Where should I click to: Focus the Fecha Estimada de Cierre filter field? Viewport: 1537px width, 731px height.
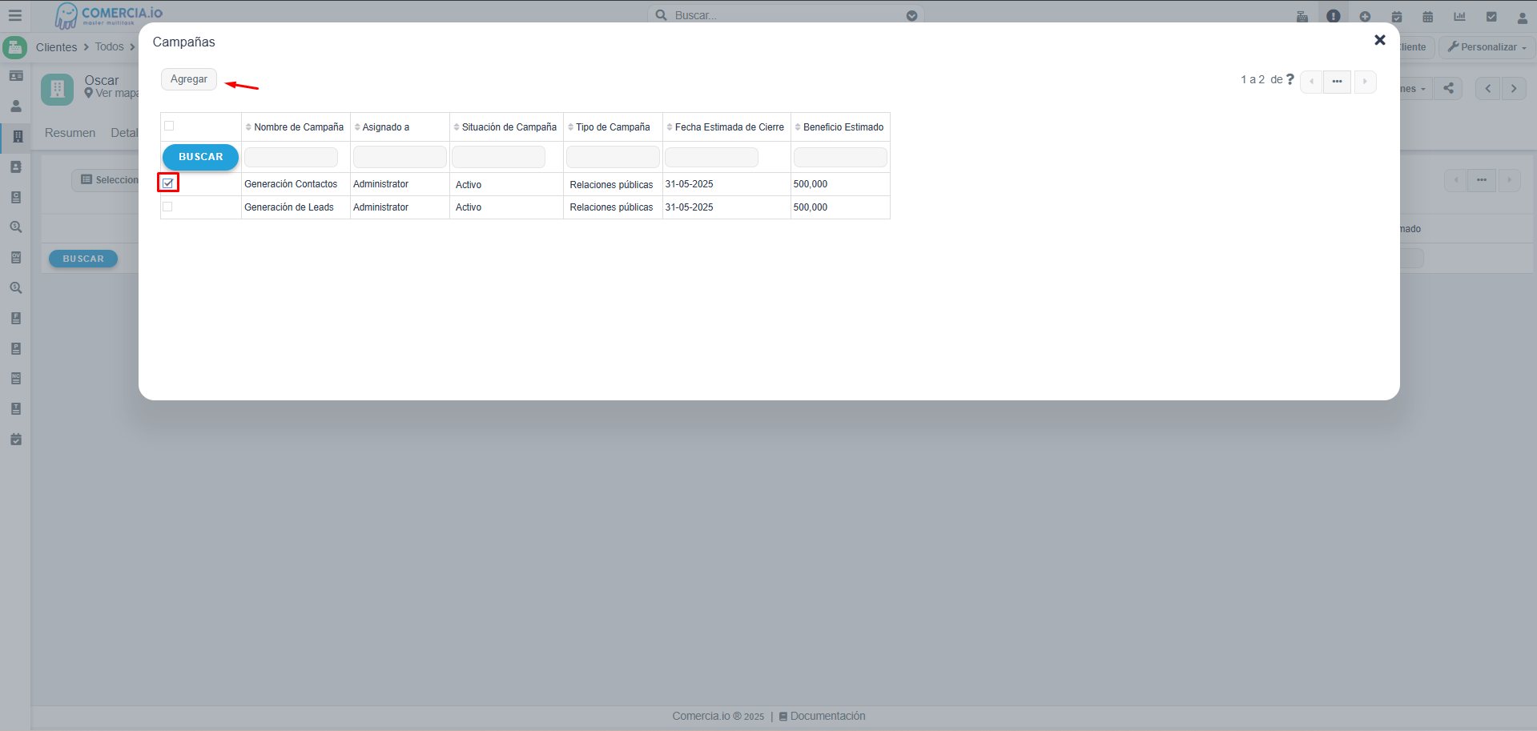(711, 157)
